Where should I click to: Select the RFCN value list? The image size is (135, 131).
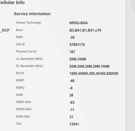(x=94, y=74)
